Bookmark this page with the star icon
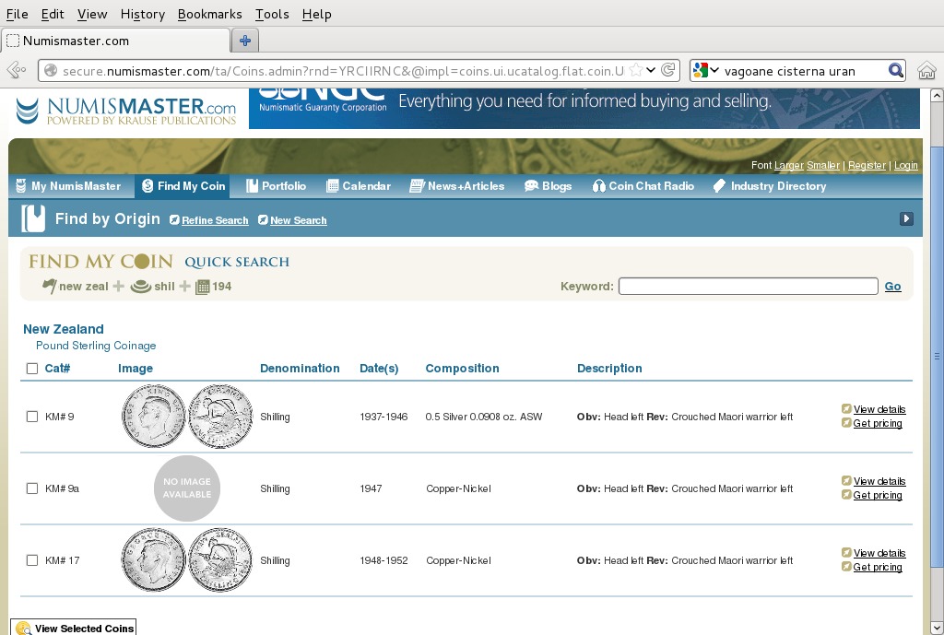The image size is (944, 635). click(x=635, y=70)
